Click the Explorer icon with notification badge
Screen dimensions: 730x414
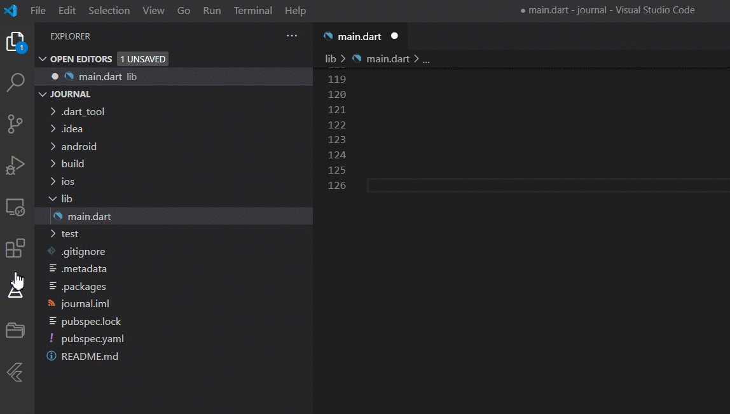pyautogui.click(x=15, y=40)
